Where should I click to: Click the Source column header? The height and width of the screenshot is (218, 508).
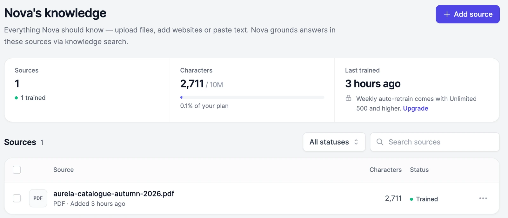63,170
